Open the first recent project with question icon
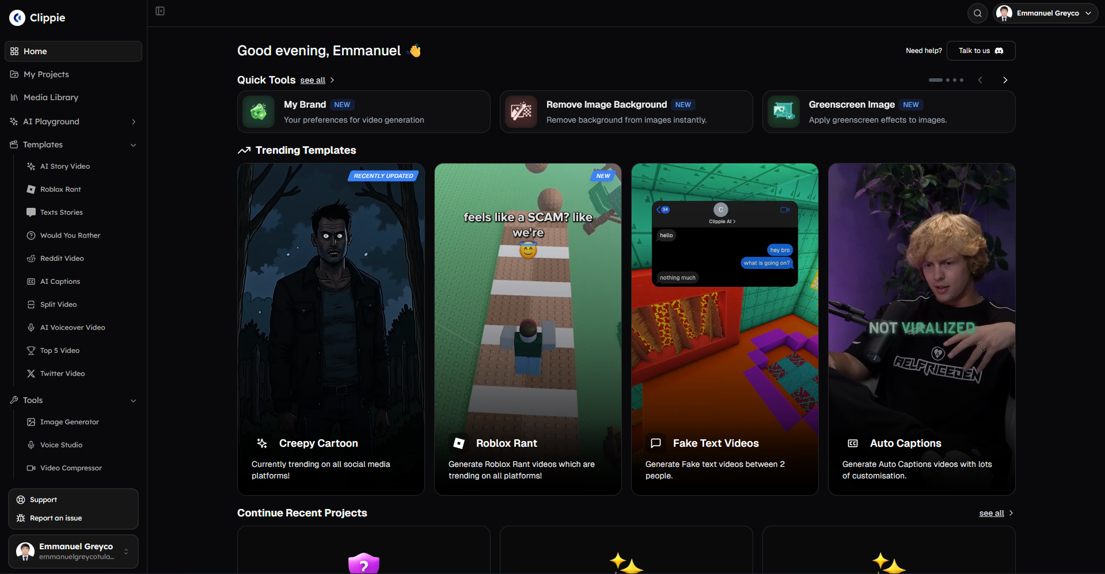This screenshot has height=574, width=1105. (364, 550)
